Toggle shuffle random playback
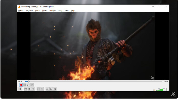Viewport: 179px width, 100px height. 55,89
